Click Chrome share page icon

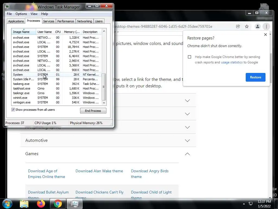point(238,26)
